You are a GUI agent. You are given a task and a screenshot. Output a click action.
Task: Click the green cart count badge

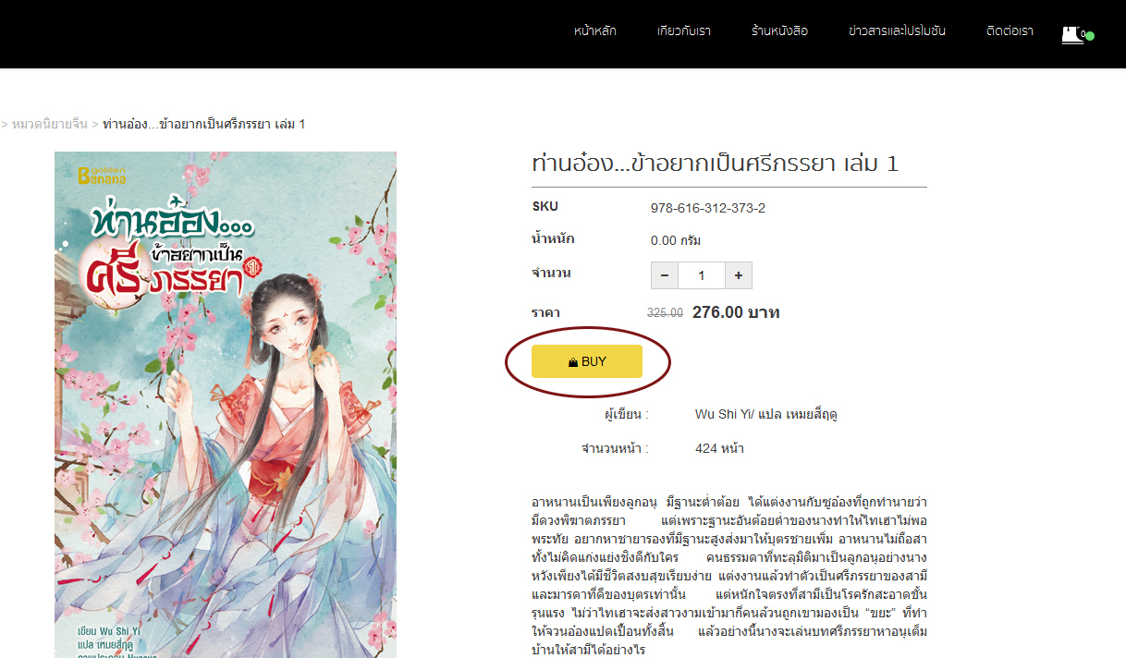(1090, 36)
